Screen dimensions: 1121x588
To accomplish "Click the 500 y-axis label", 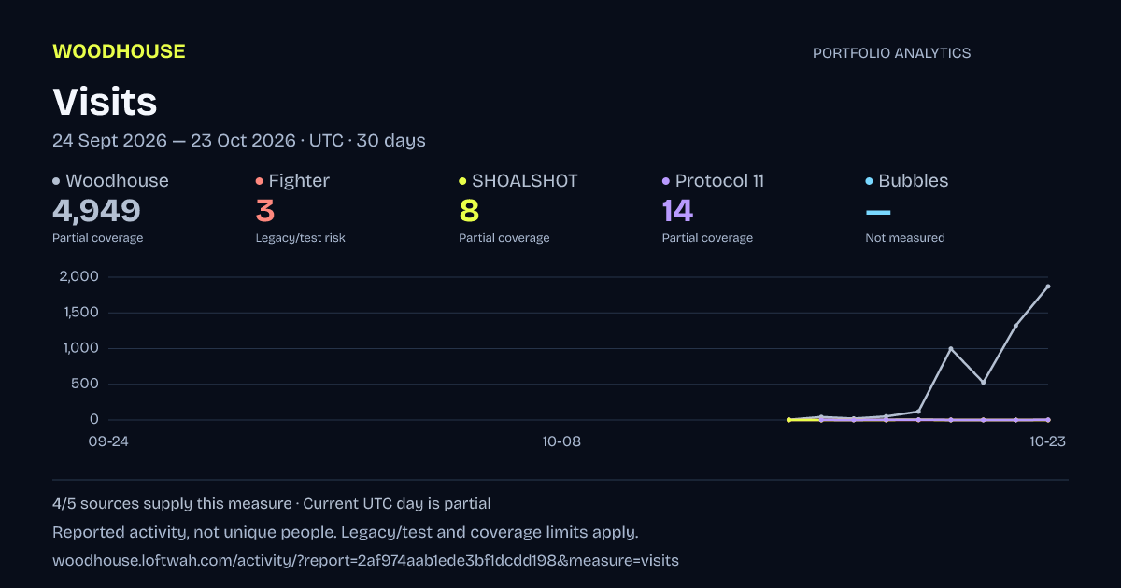I will (x=85, y=384).
